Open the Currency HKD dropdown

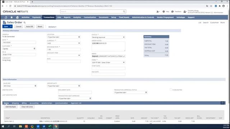click(79, 43)
